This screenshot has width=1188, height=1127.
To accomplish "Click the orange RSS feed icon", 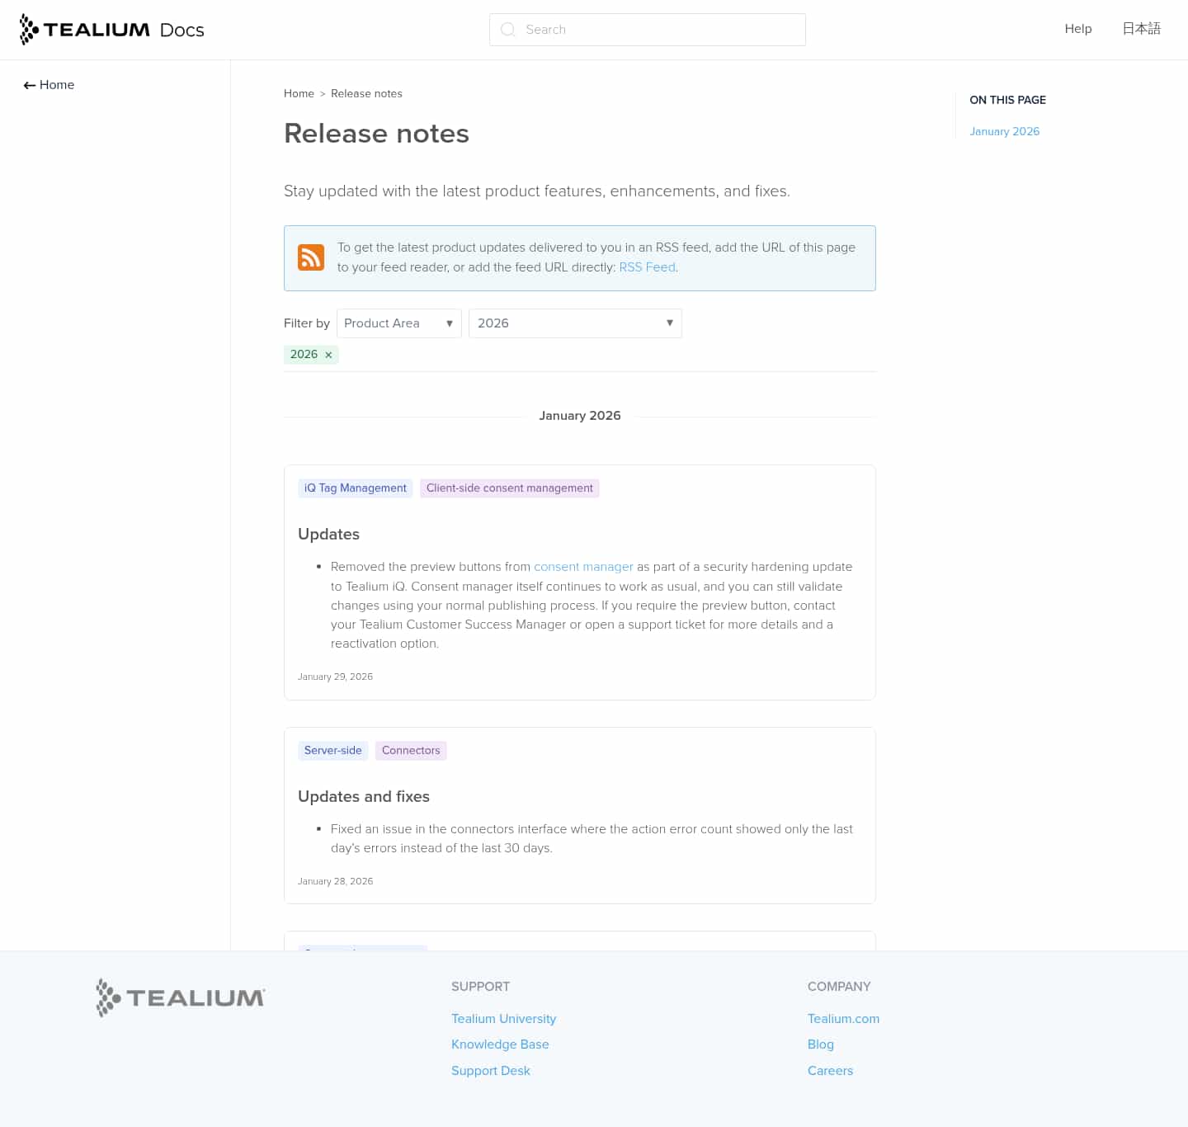I will pyautogui.click(x=311, y=257).
